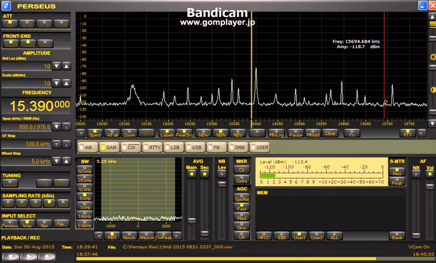Toggle PBT passband tuning
The image size is (436, 263).
(x=112, y=236)
